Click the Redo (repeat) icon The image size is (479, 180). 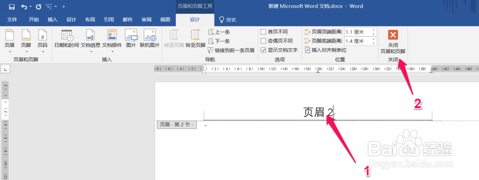(x=38, y=6)
